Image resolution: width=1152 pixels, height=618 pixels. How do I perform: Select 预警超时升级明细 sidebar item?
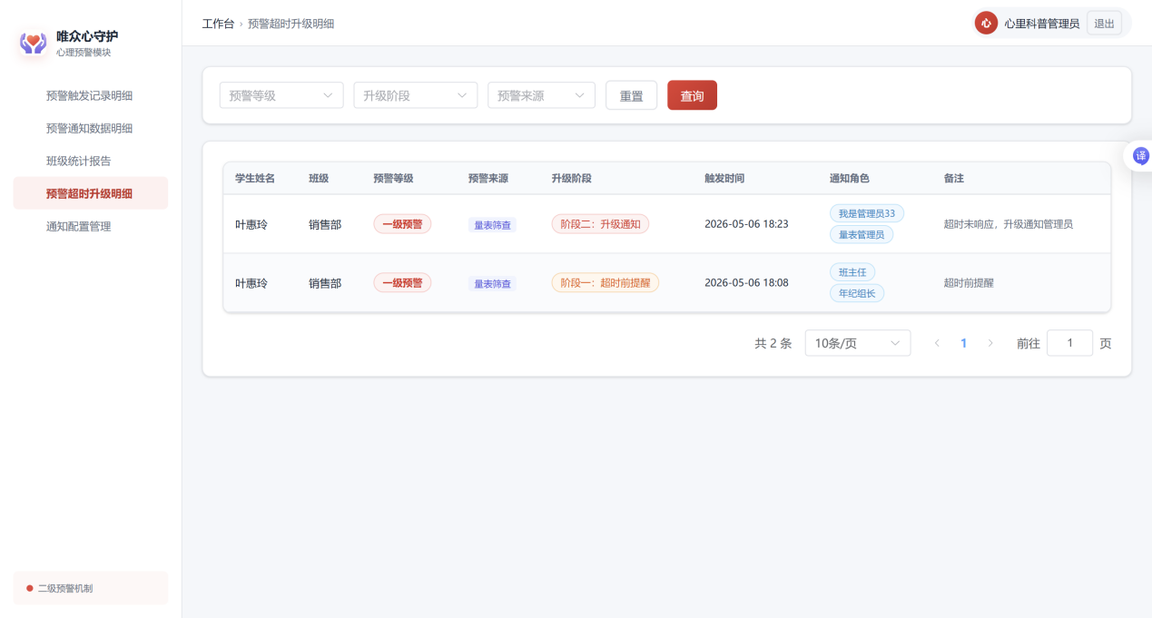pos(90,193)
